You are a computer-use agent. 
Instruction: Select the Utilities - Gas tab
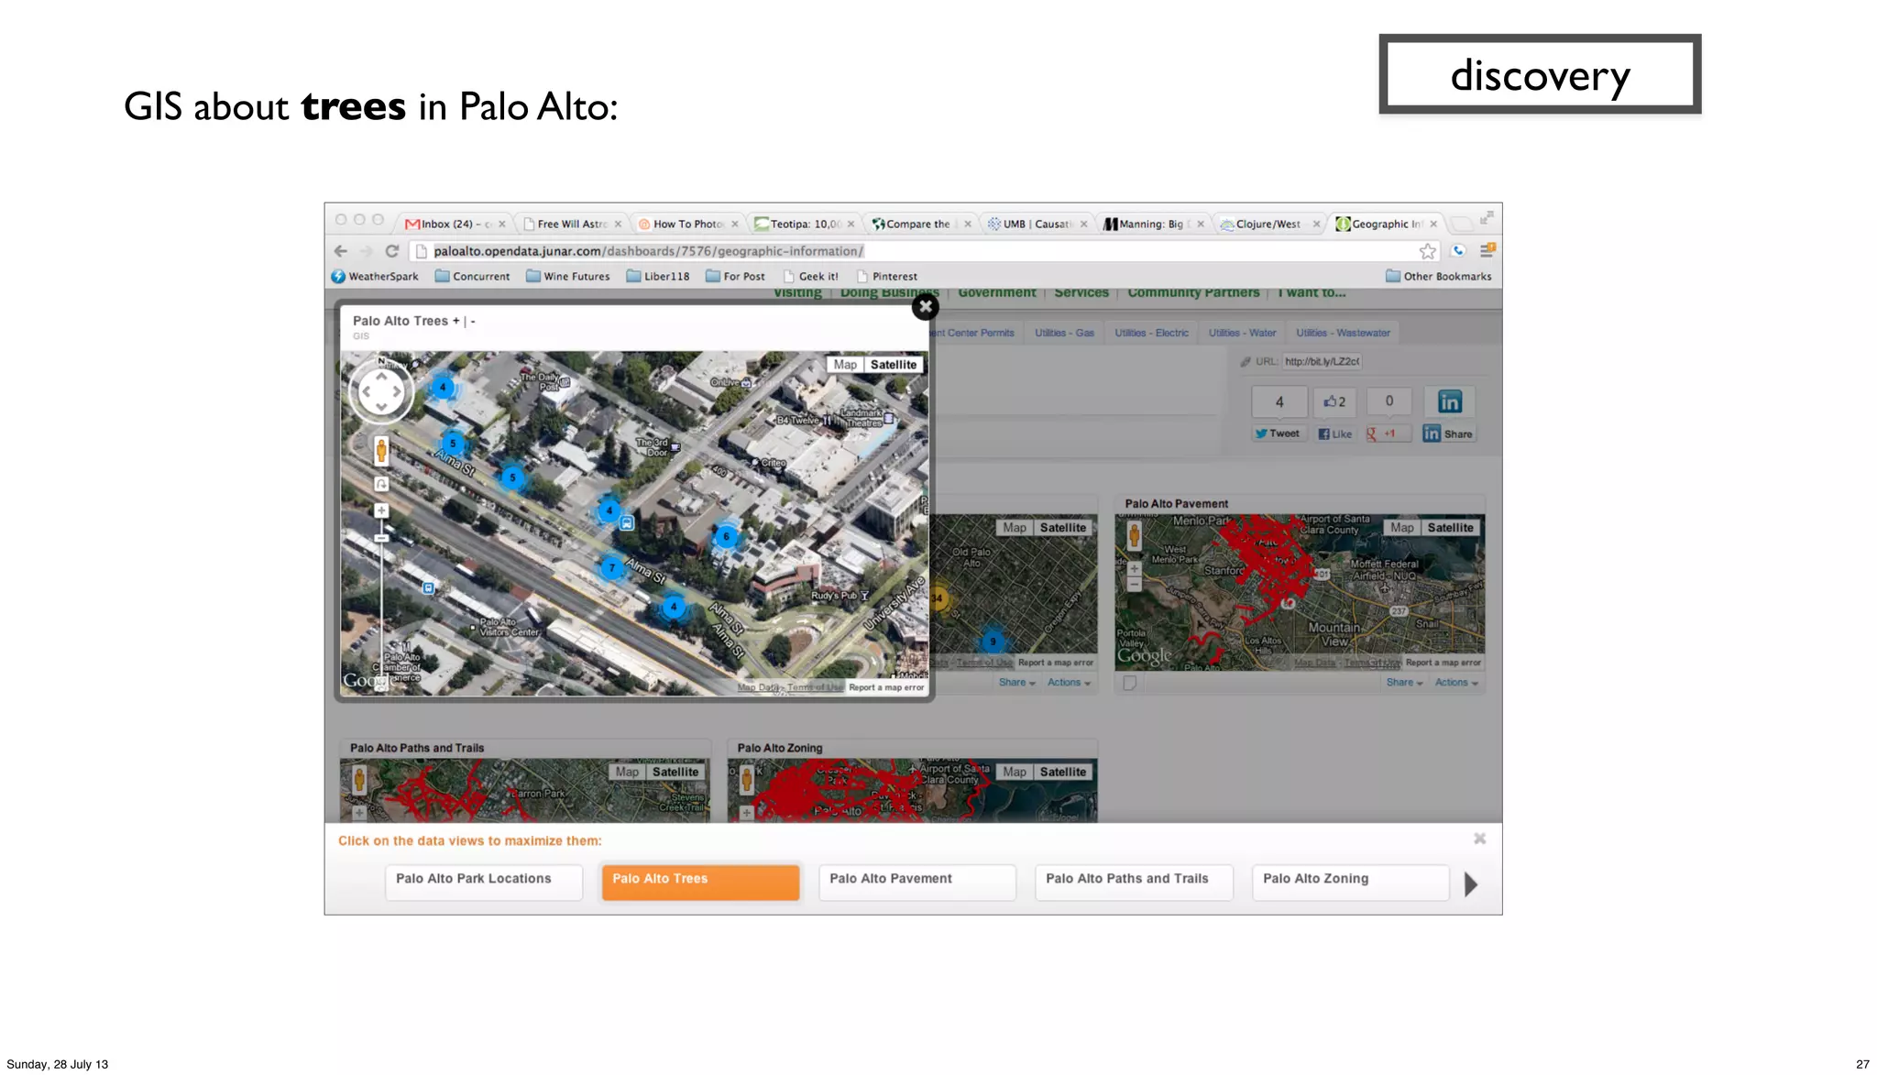click(x=1064, y=333)
